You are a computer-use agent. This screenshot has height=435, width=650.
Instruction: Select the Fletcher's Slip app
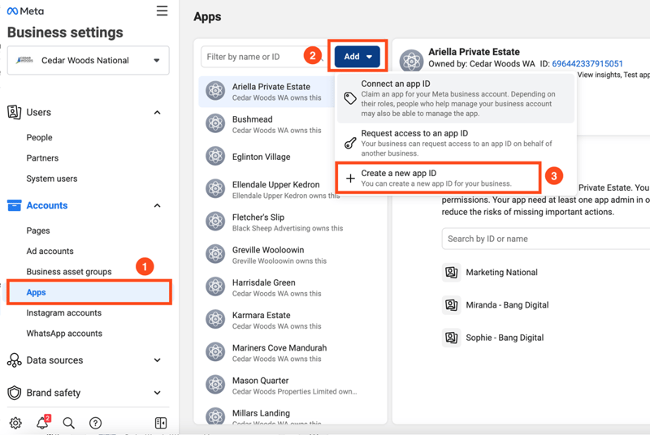pyautogui.click(x=290, y=222)
